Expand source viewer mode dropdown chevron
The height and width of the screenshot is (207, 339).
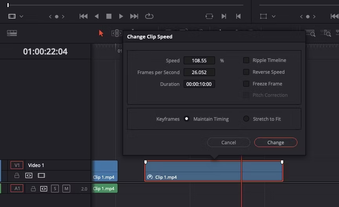pyautogui.click(x=21, y=16)
